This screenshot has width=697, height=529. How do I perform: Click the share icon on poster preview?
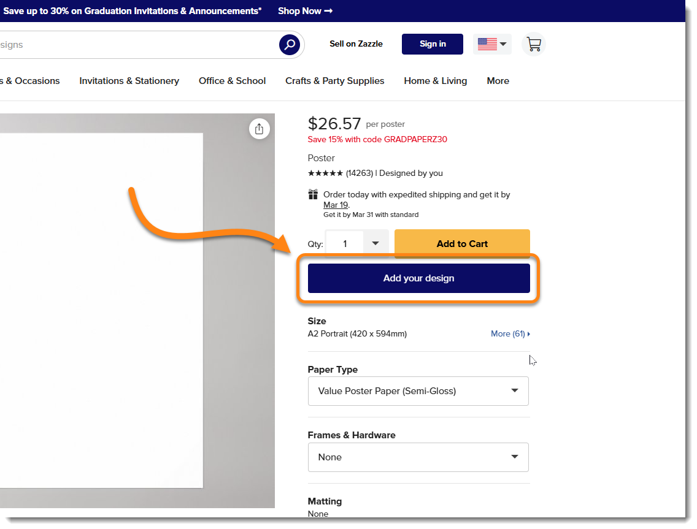[x=259, y=129]
